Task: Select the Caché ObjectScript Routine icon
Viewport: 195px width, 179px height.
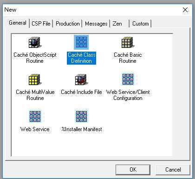Action: tap(35, 42)
